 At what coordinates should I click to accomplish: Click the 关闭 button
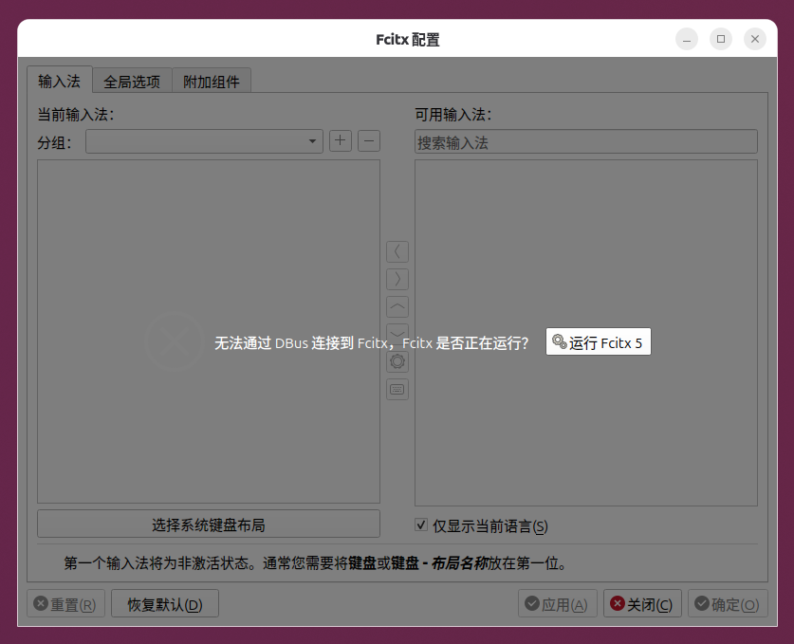642,604
